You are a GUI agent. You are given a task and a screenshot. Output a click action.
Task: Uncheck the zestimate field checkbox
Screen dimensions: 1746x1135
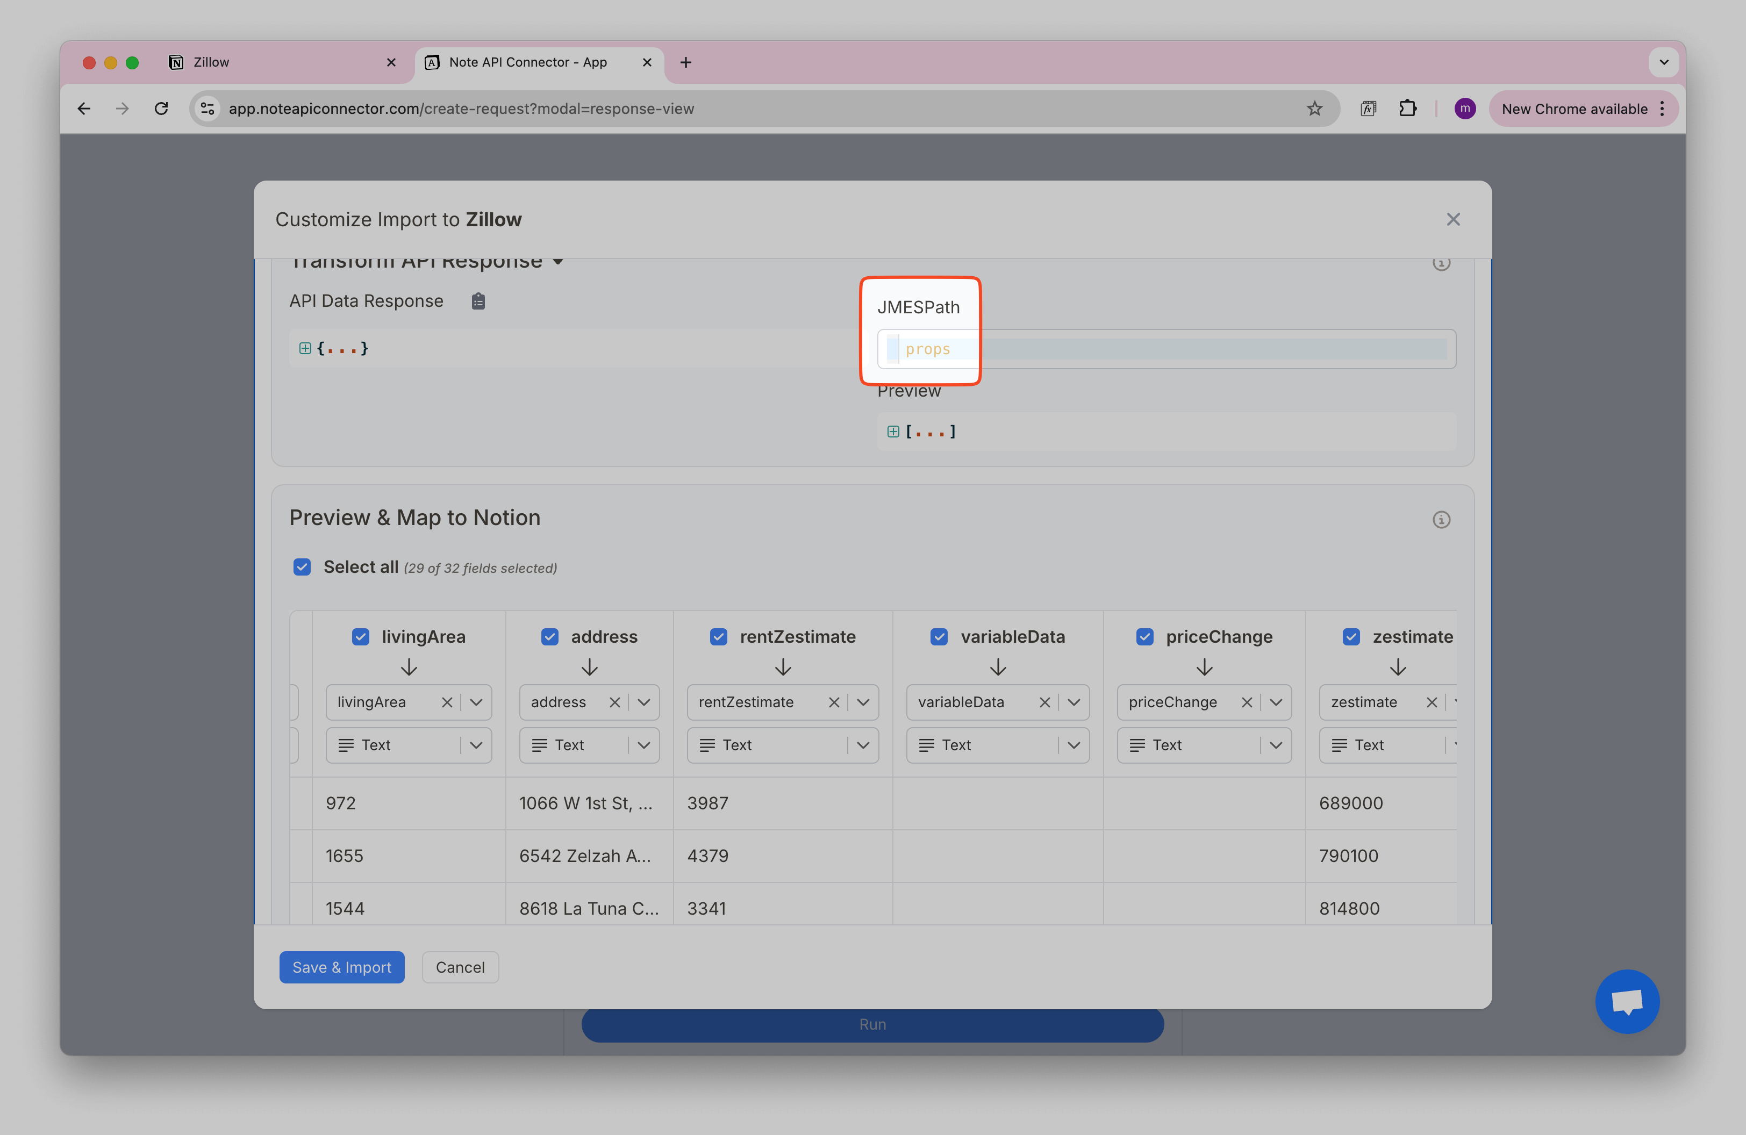tap(1351, 636)
